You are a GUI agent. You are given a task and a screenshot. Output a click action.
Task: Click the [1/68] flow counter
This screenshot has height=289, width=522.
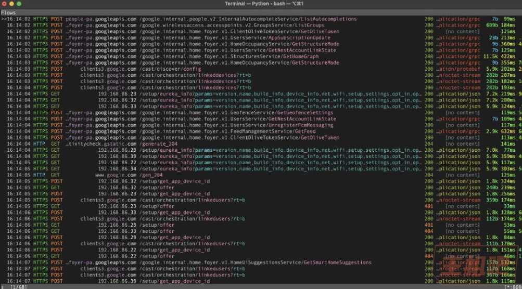19,287
